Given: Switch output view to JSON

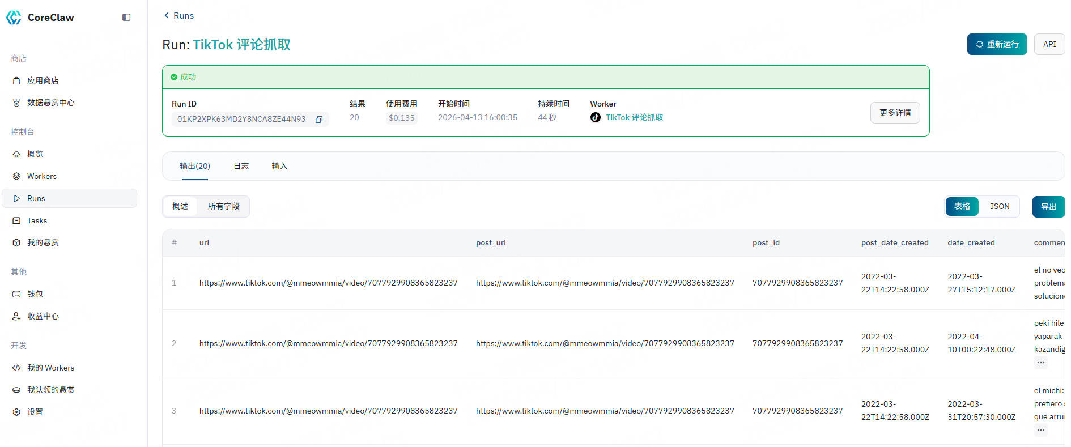Looking at the screenshot, I should 999,206.
